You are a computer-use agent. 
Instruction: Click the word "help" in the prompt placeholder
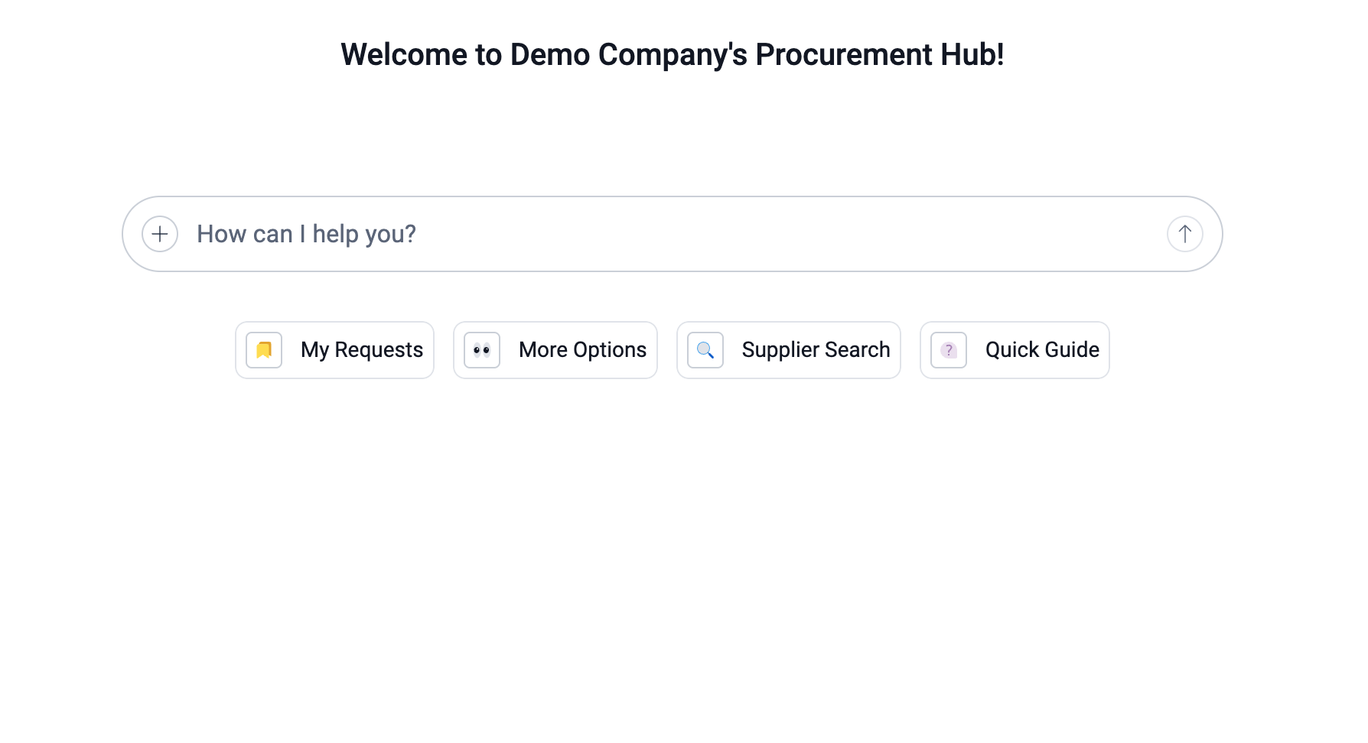pos(336,234)
